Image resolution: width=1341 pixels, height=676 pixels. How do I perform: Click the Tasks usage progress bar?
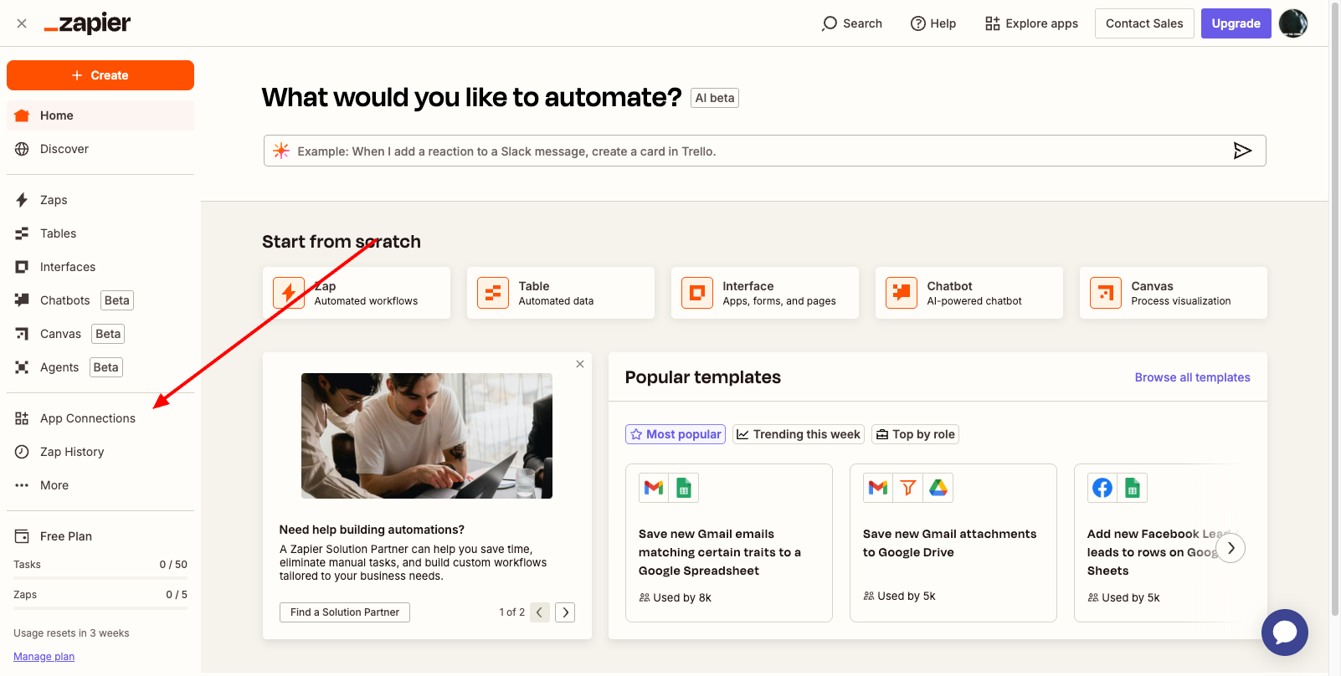tap(100, 578)
